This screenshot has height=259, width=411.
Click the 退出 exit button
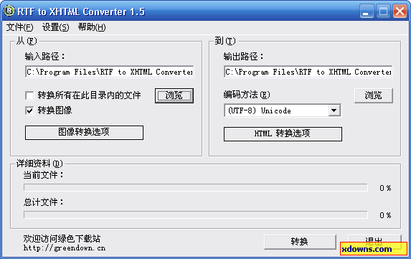[374, 242]
